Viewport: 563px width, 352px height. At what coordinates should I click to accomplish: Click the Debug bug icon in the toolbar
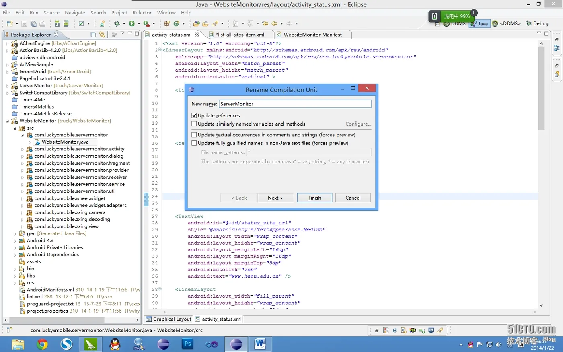pyautogui.click(x=117, y=24)
